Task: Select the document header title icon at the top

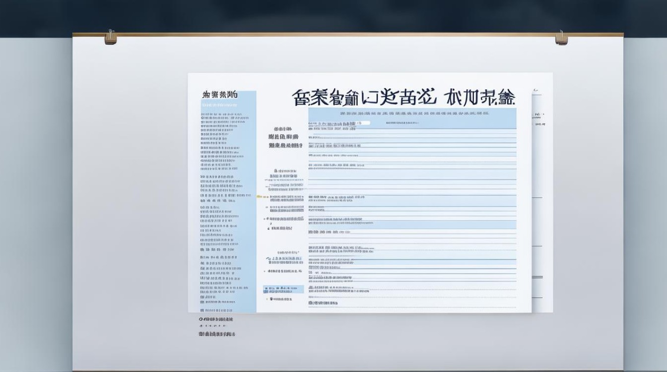Action: pyautogui.click(x=401, y=96)
